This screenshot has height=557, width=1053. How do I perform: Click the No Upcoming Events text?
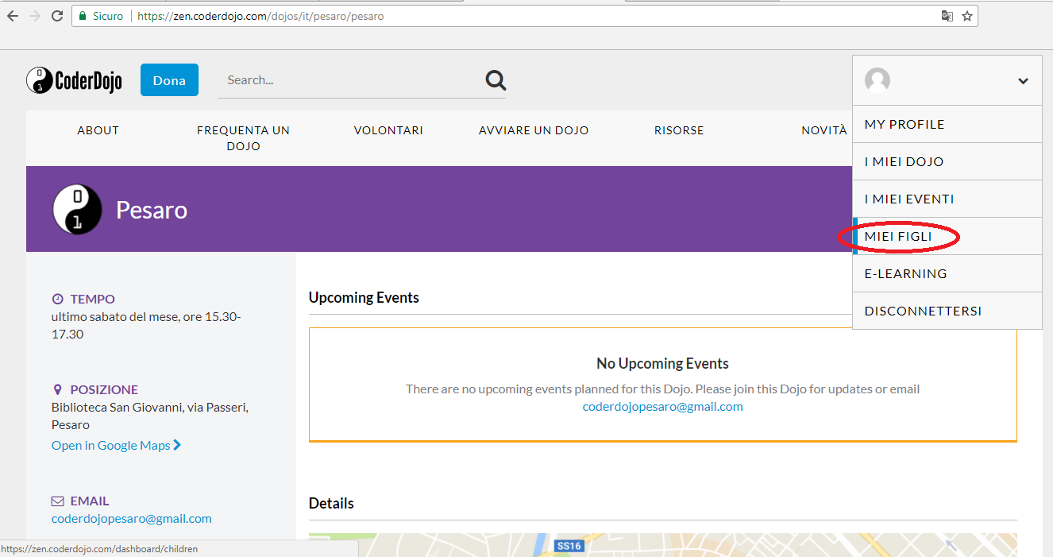662,363
